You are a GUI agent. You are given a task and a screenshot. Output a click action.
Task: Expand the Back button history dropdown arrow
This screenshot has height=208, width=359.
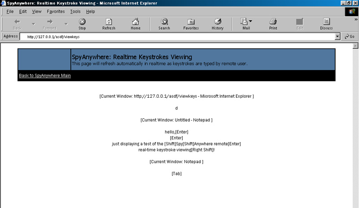tap(33, 24)
